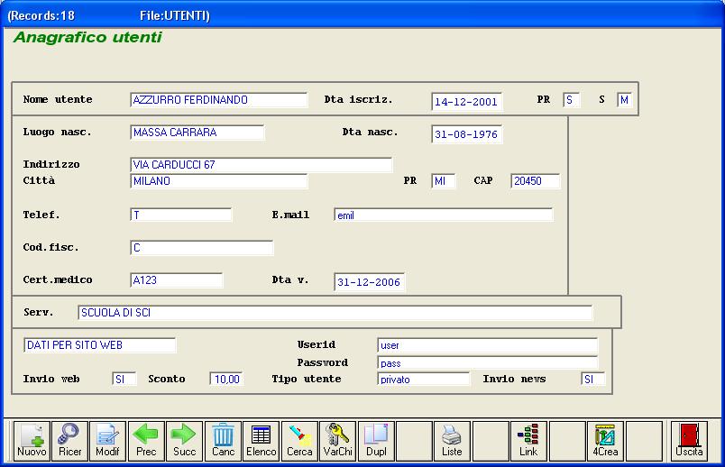The image size is (725, 467).
Task: Select the Luogo nasc. field MASSA CARRARA
Action: click(197, 133)
